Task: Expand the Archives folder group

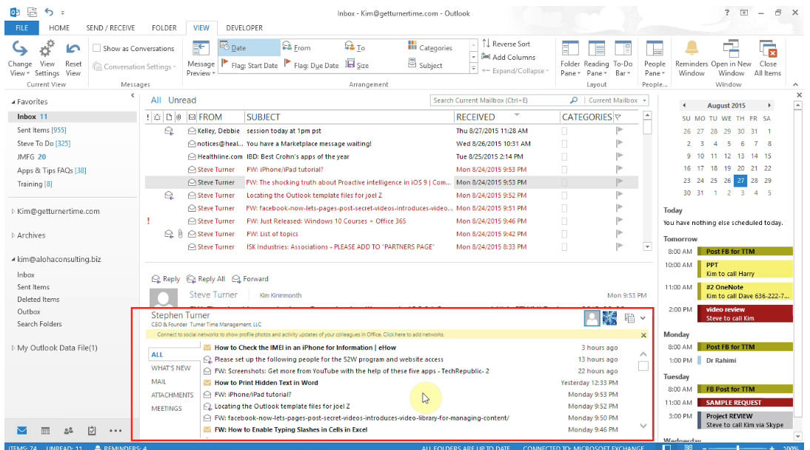Action: pos(13,235)
